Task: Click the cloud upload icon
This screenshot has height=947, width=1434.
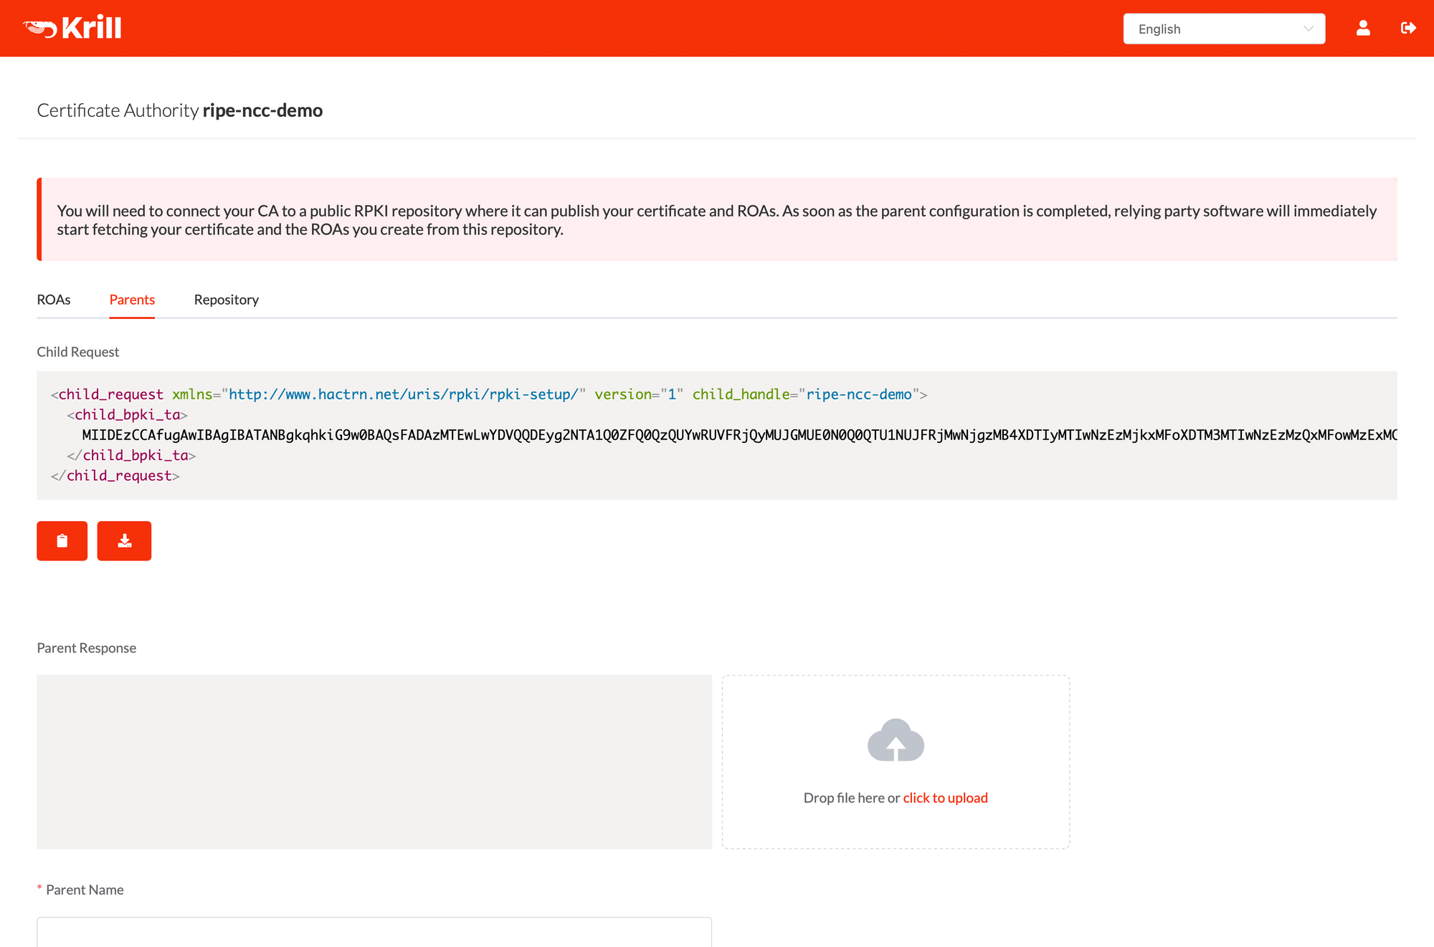Action: pyautogui.click(x=896, y=740)
